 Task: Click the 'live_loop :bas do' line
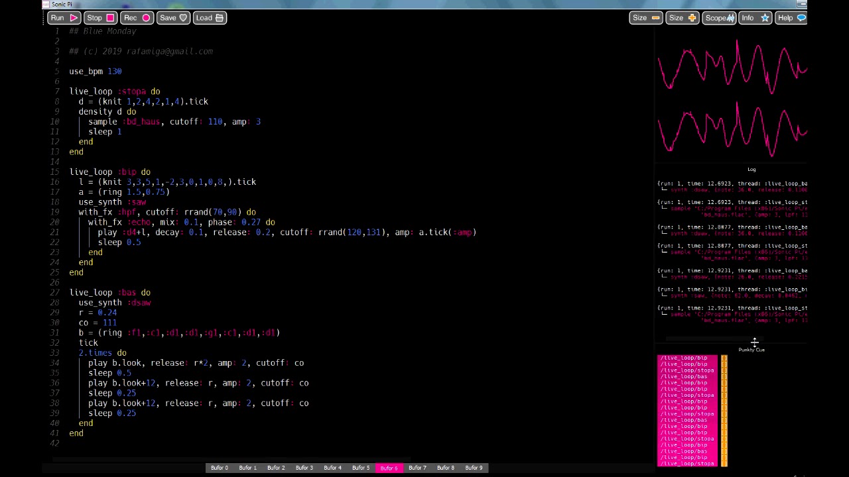(x=110, y=292)
